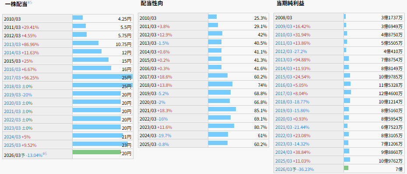The width and height of the screenshot is (407, 174).
Task: Open 2024/03 +5% dividend row link
Action: point(12,137)
